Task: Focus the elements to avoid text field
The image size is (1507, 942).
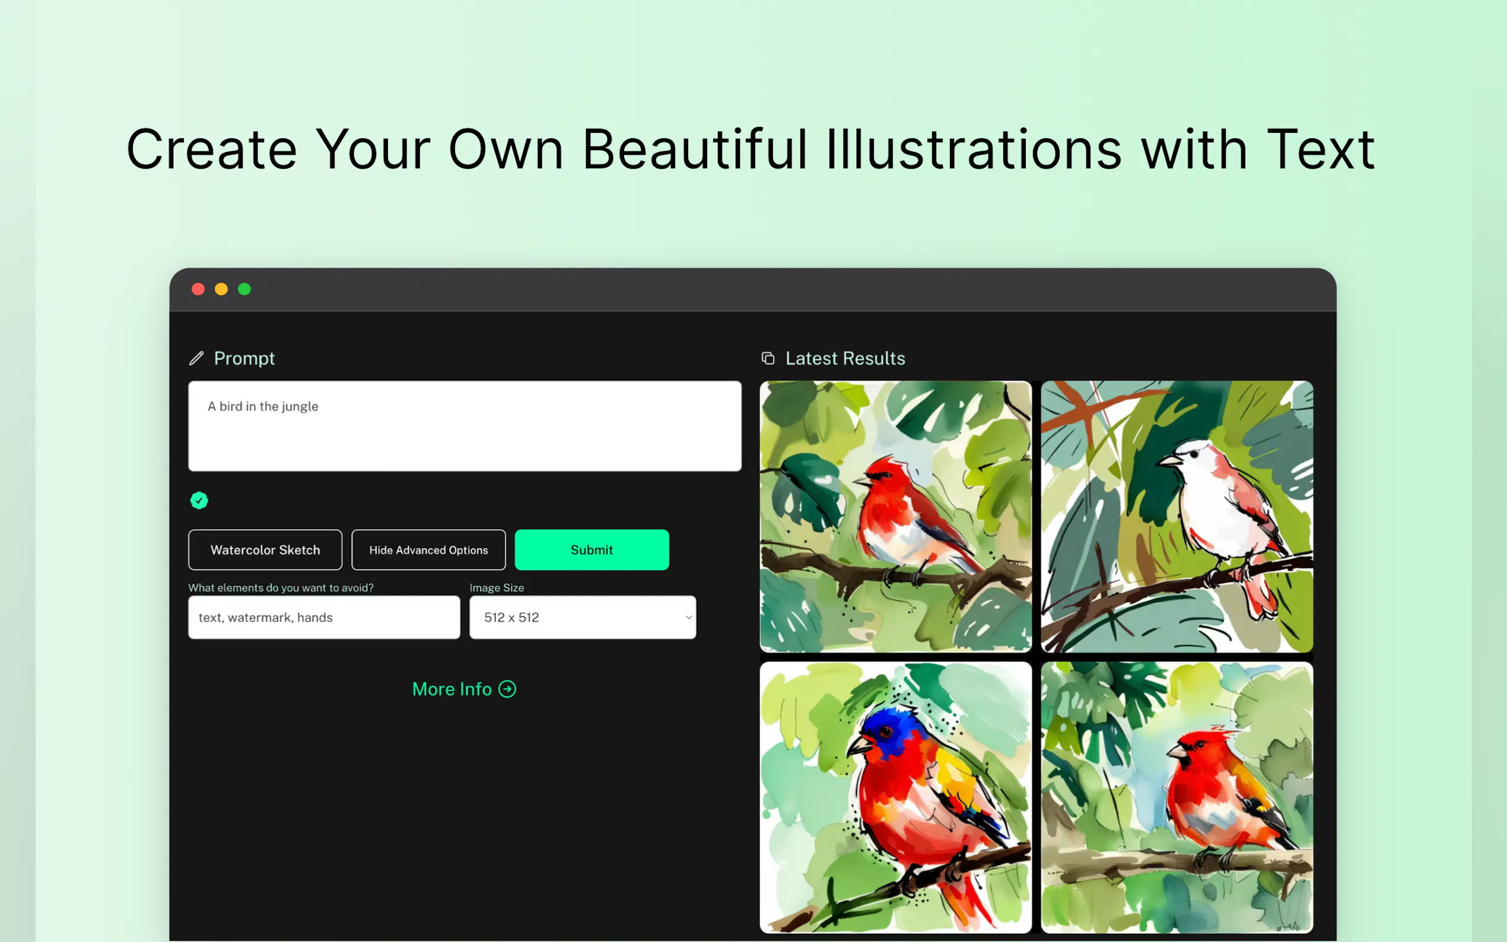Action: point(324,618)
